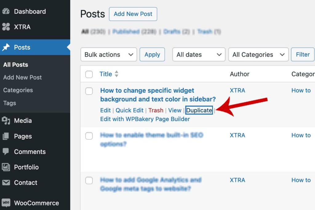
Task: Duplicate the widget background post
Action: (199, 110)
